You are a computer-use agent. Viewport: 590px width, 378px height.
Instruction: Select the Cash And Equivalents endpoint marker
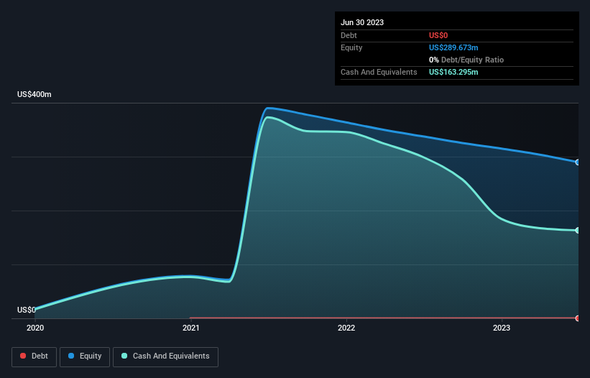click(578, 230)
